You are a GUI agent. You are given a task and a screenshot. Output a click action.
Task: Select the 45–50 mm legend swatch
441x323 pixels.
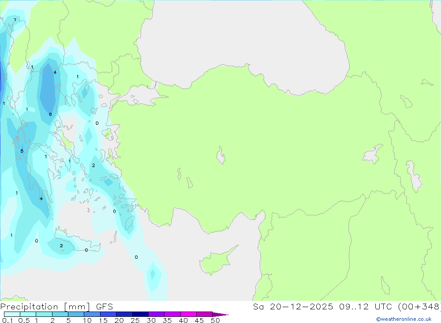coord(205,314)
